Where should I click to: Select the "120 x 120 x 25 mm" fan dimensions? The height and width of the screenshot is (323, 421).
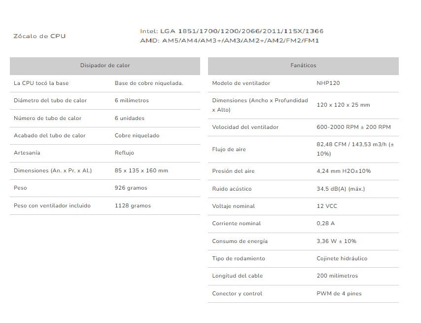click(x=343, y=105)
